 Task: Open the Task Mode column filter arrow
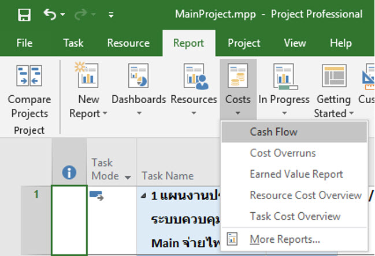point(128,177)
